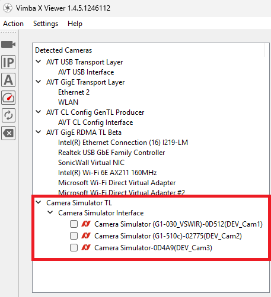The width and height of the screenshot is (271, 297).
Task: Click the Vimba X Viewer shutter logo
Action: click(8, 8)
